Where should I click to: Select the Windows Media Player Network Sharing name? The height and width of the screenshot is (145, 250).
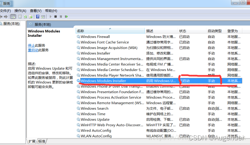pos(112,75)
